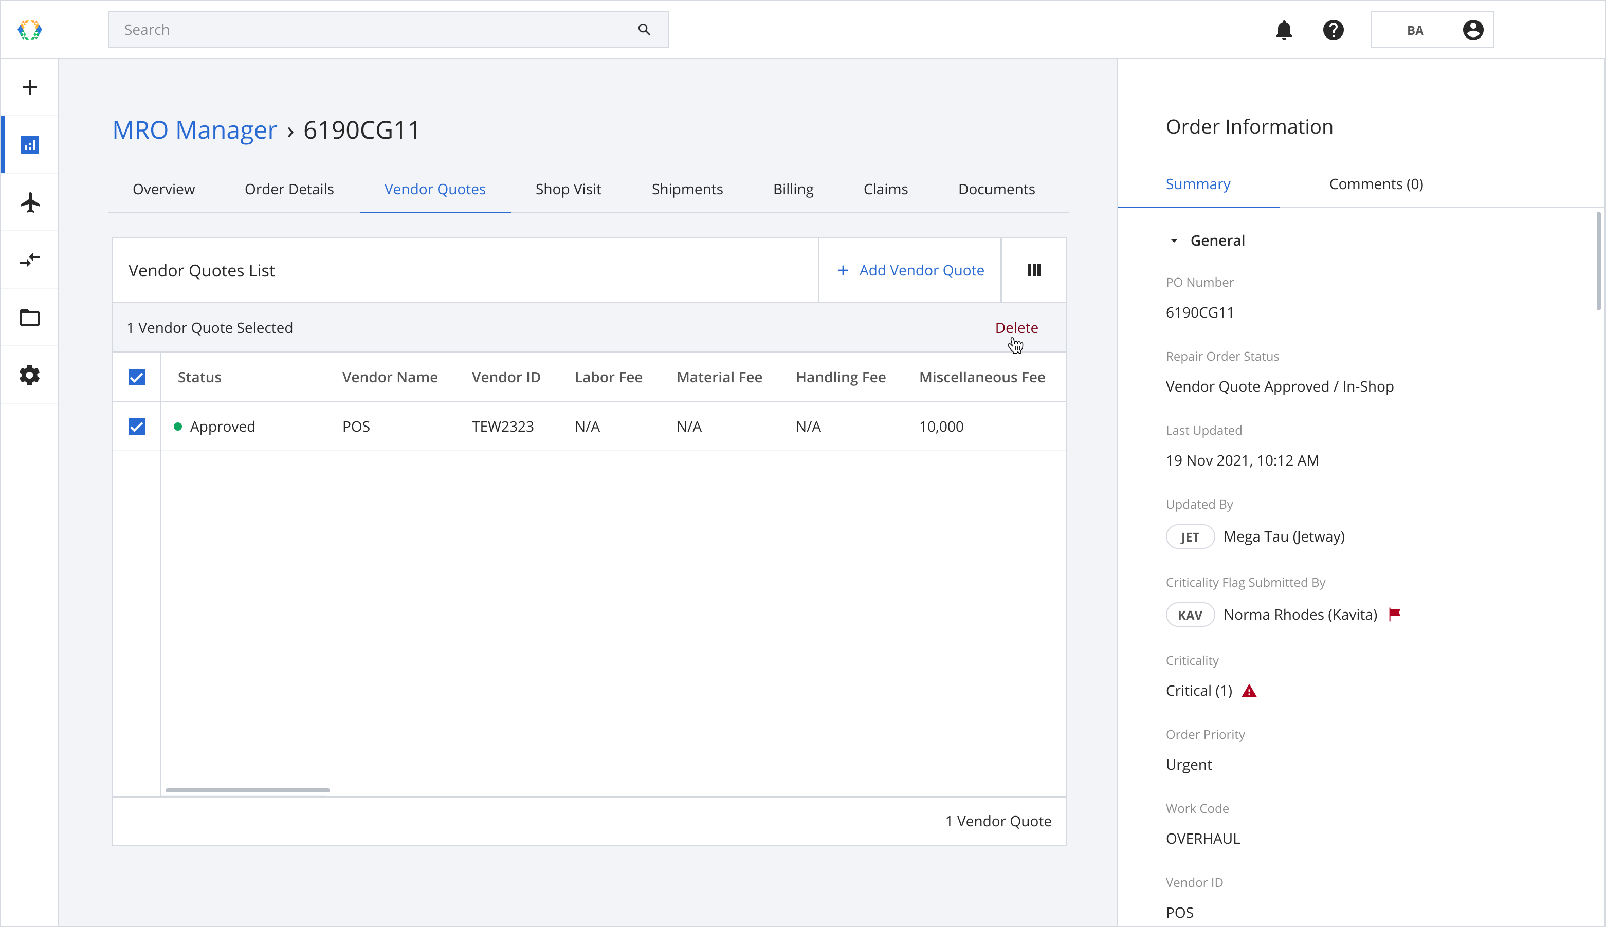Image resolution: width=1606 pixels, height=927 pixels.
Task: Select the Vendor Quotes tab
Action: click(435, 189)
